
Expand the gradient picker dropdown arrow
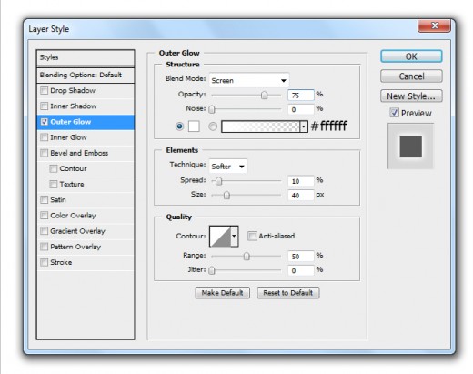point(304,126)
